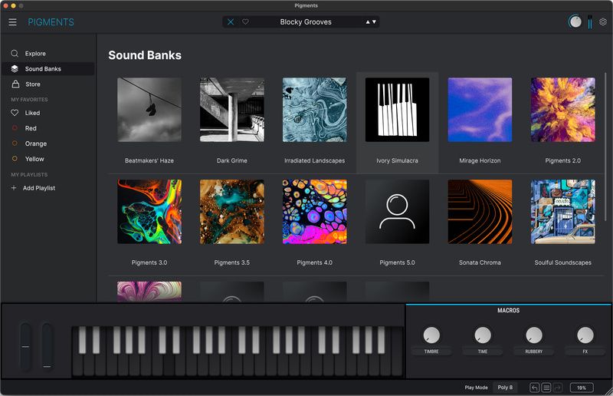The width and height of the screenshot is (613, 396).
Task: Click the Explore magnifier icon
Action: (15, 53)
